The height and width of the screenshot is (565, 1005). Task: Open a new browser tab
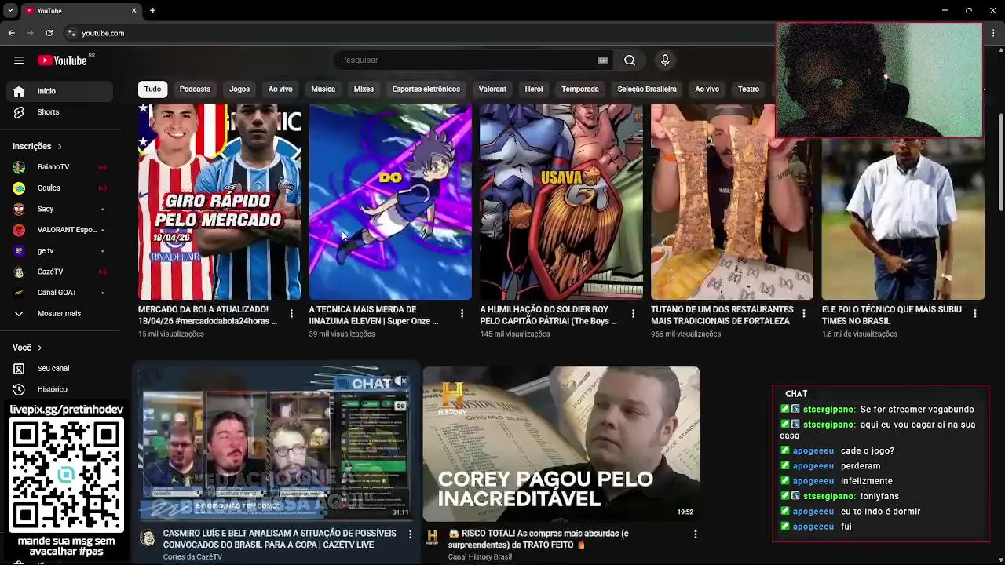tap(152, 11)
